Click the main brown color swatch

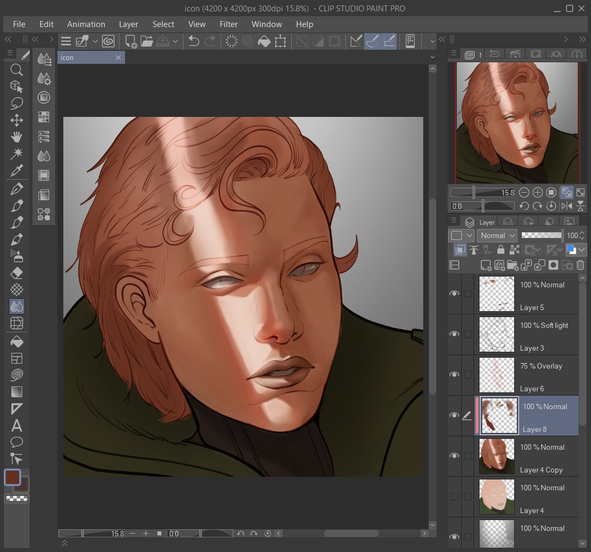click(12, 477)
